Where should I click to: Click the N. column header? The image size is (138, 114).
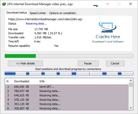pos(9,81)
